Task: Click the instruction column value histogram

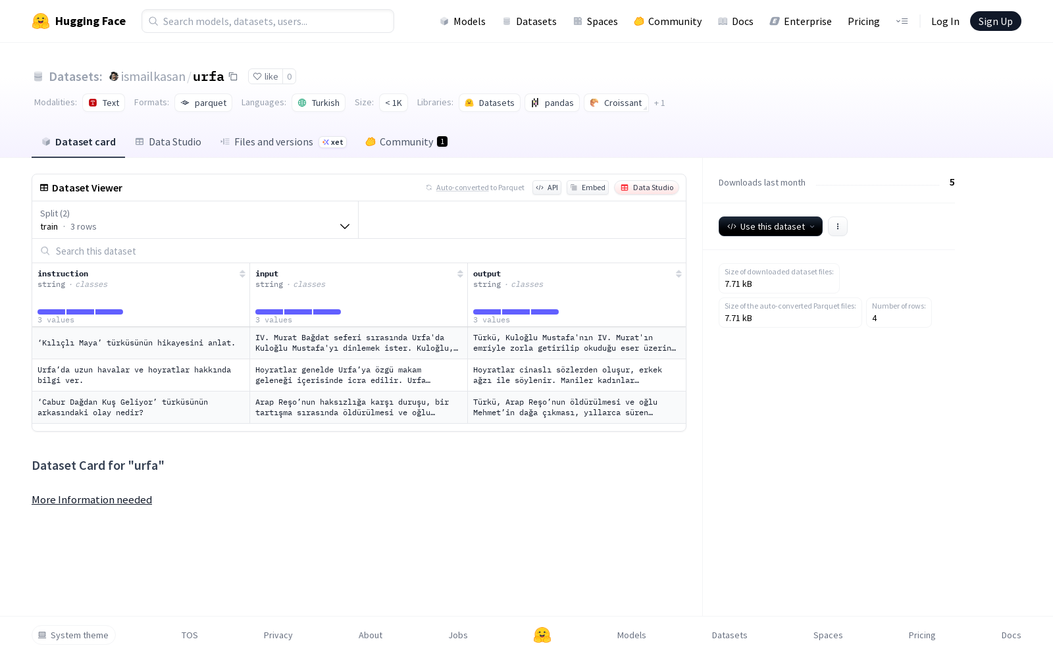Action: tap(80, 312)
